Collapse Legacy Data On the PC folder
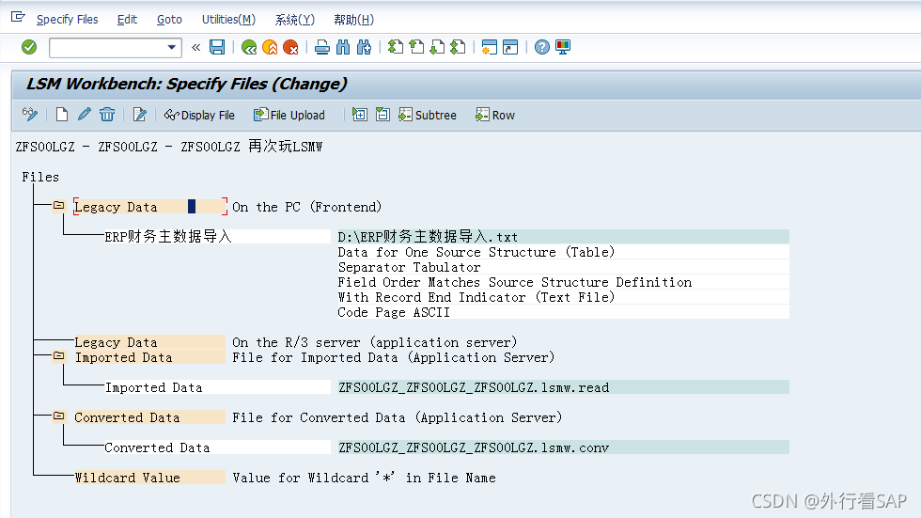The height and width of the screenshot is (518, 921). [x=58, y=206]
